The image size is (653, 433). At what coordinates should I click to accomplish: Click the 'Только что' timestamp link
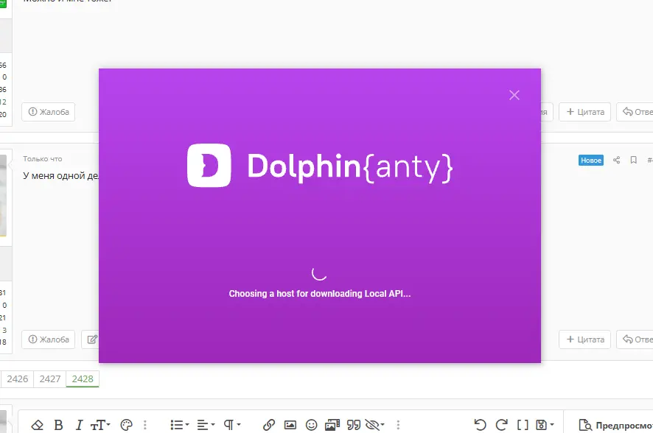[x=43, y=159]
